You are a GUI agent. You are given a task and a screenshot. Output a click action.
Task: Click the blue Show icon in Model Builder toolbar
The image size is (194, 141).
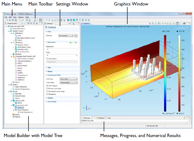(22, 23)
